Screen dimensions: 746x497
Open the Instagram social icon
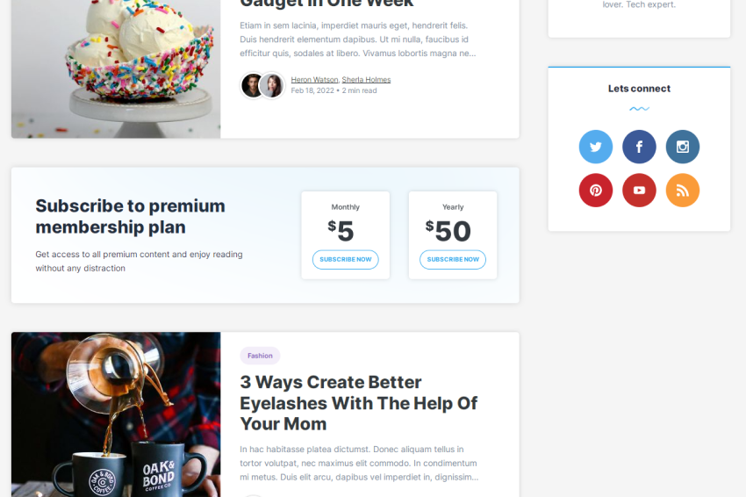click(682, 147)
